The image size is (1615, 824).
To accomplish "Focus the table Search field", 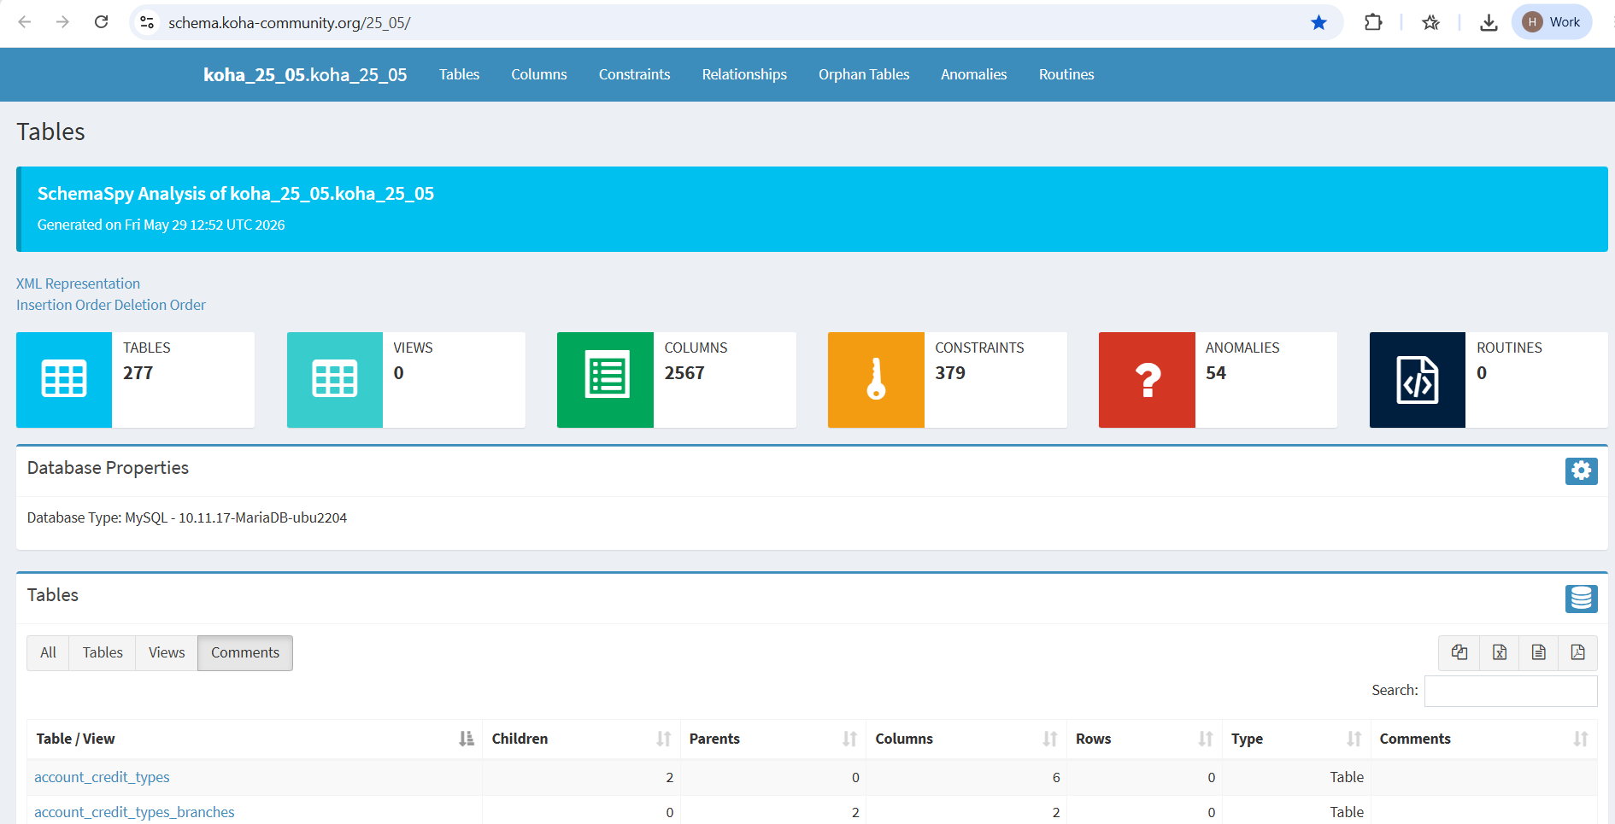I will pyautogui.click(x=1511, y=691).
